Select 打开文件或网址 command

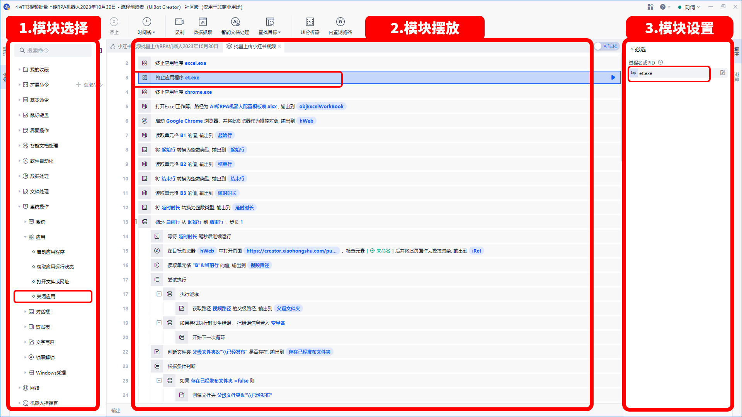point(53,282)
